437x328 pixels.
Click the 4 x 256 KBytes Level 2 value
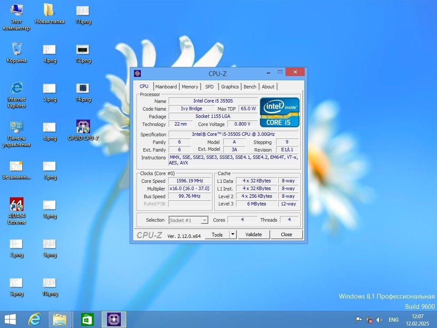pos(256,196)
